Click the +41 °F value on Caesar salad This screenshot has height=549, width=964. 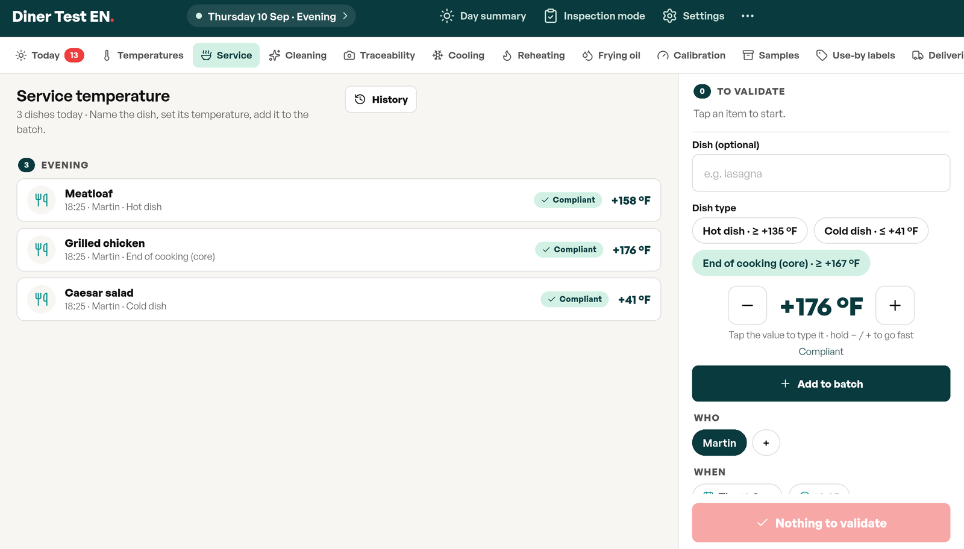[634, 299]
